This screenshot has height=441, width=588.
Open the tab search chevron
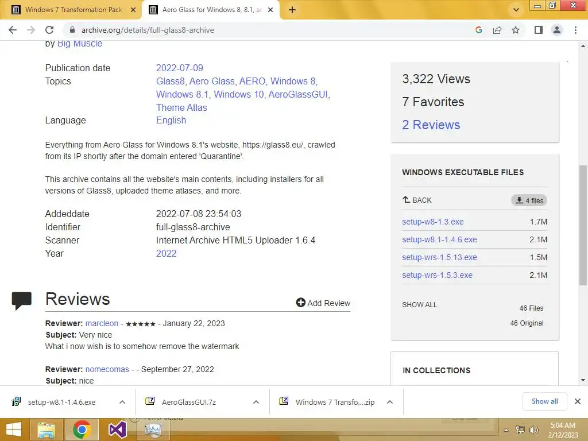pos(516,10)
